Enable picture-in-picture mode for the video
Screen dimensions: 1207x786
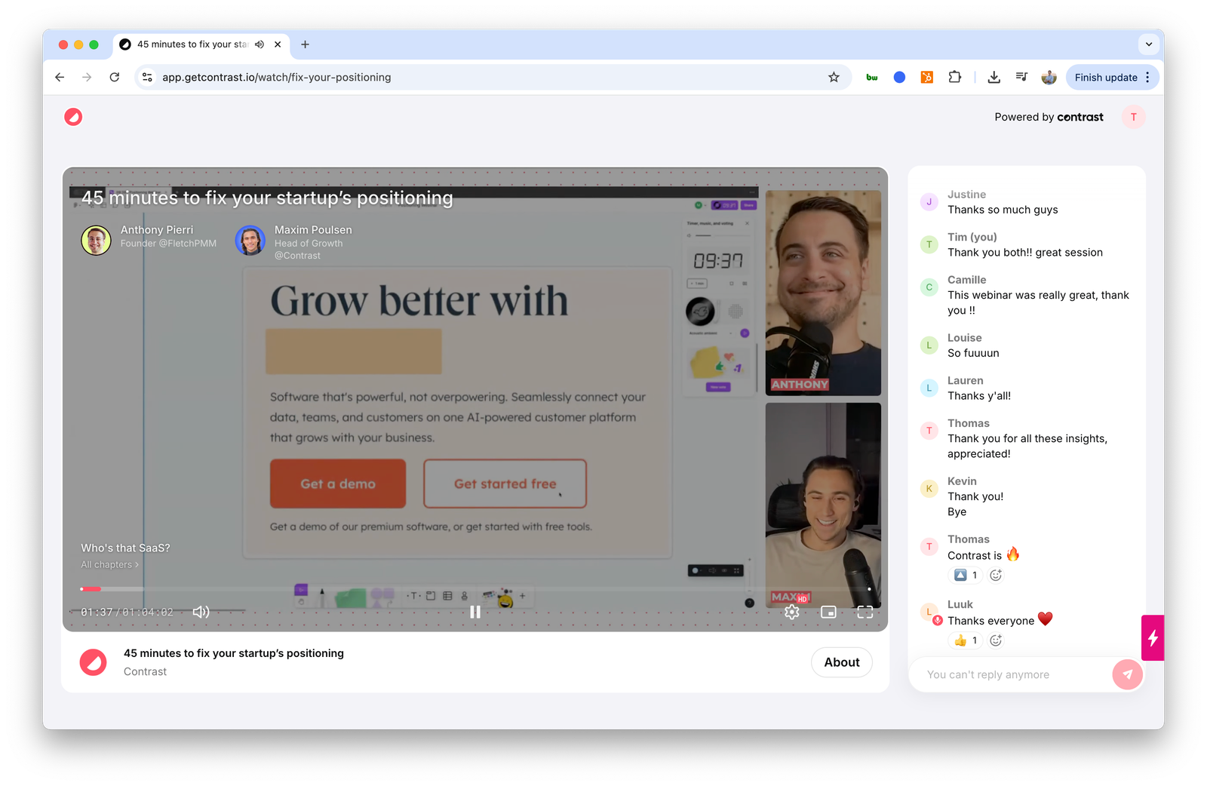(x=828, y=612)
